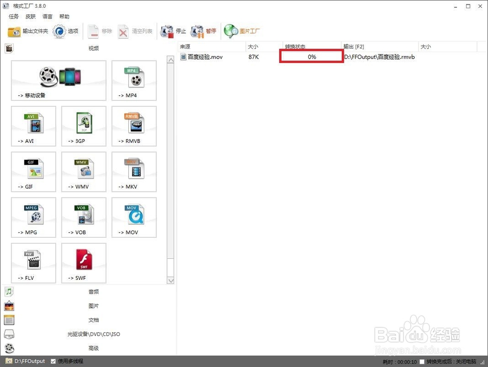This screenshot has width=488, height=367.
Task: Click the 来源 column header
Action: click(212, 47)
